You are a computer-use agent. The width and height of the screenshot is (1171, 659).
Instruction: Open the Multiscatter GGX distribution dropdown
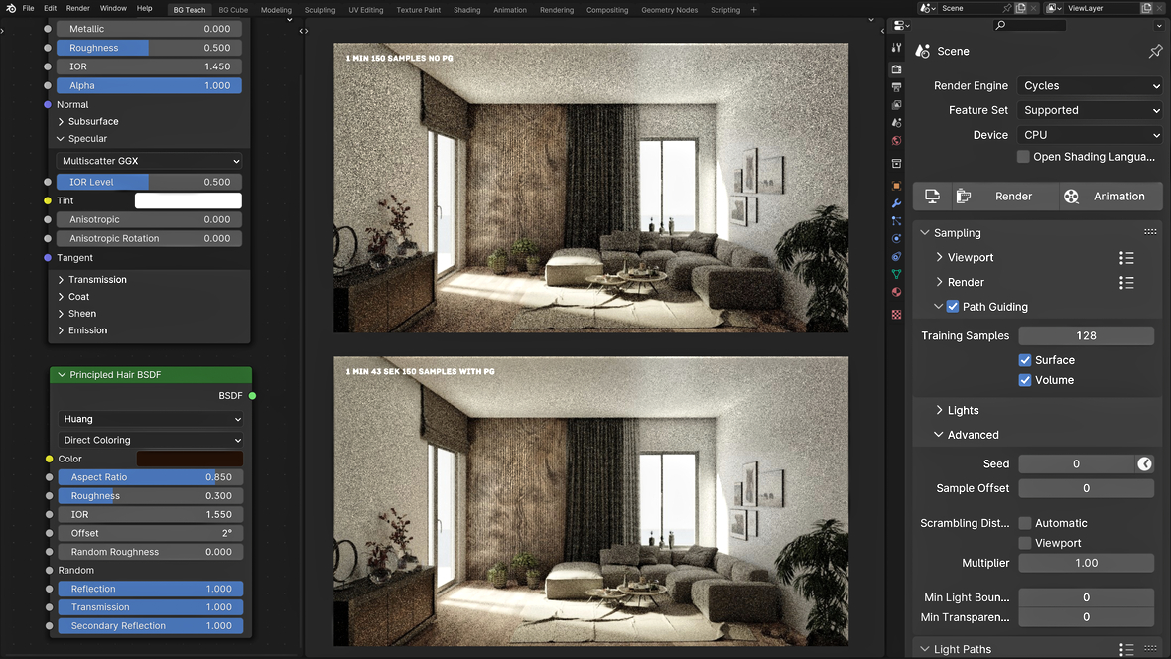coord(151,161)
